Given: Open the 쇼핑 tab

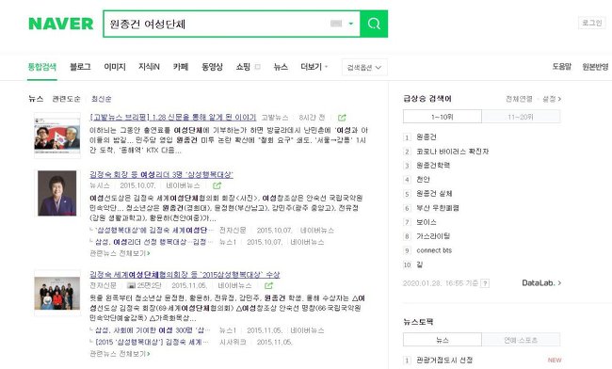Looking at the screenshot, I should 243,67.
